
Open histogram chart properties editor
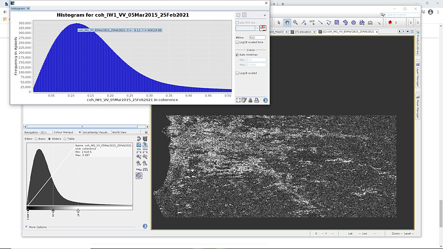[244, 100]
